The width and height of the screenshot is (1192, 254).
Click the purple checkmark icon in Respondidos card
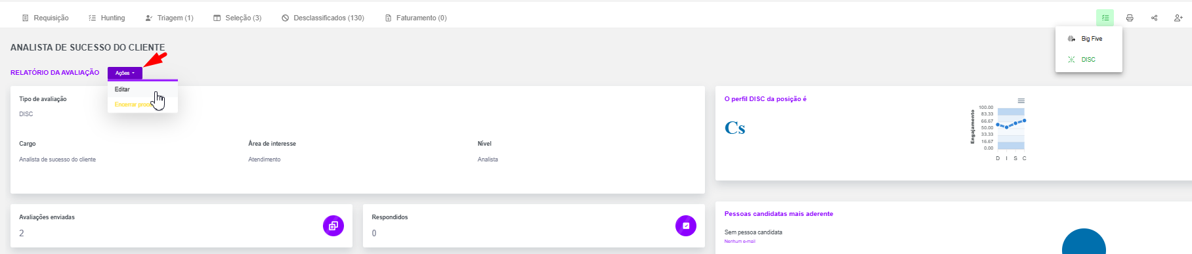[686, 226]
